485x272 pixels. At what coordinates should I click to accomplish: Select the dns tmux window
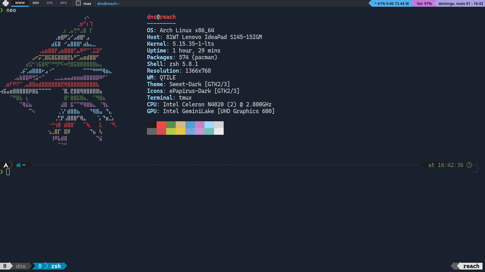tap(21, 266)
